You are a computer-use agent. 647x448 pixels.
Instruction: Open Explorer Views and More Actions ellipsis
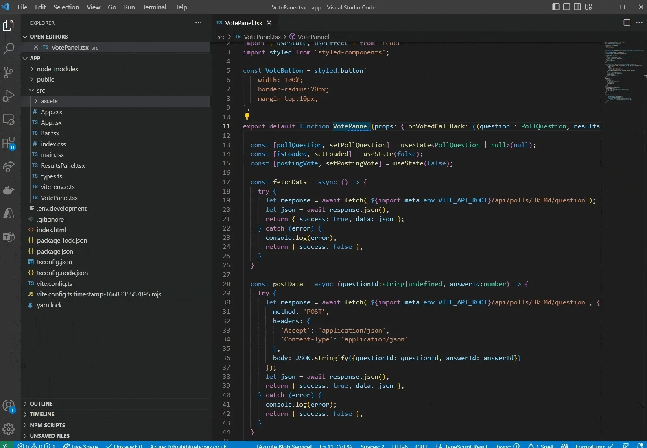198,23
